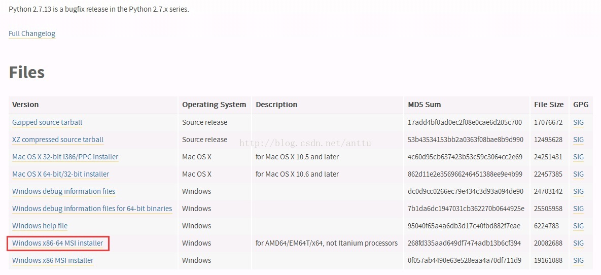Open Mac OS X 32-bit i386/PPC installer link
Image resolution: width=601 pixels, height=275 pixels.
(x=65, y=157)
